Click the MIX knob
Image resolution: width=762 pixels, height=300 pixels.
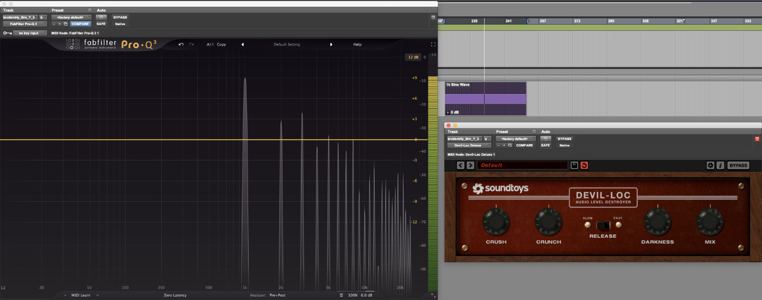pyautogui.click(x=710, y=222)
